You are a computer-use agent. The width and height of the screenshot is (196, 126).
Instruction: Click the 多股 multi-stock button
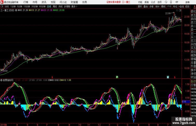point(151,6)
